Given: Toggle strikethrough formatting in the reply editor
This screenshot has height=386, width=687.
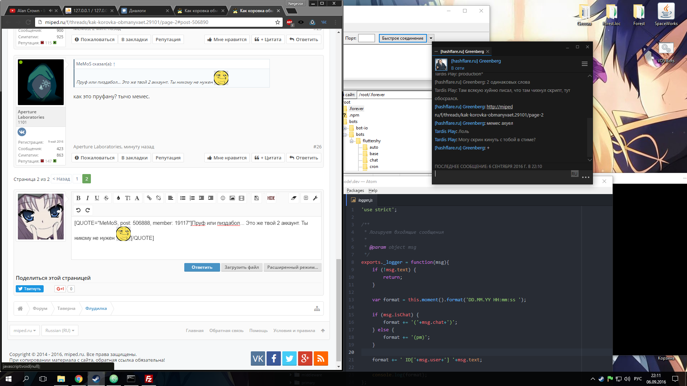Looking at the screenshot, I should coord(106,198).
